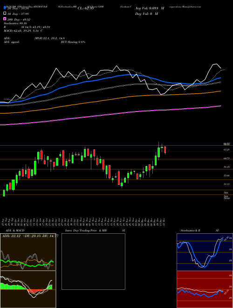Click the 'CL: 62.95' closing price value
The height and width of the screenshot is (308, 233).
click(86, 8)
